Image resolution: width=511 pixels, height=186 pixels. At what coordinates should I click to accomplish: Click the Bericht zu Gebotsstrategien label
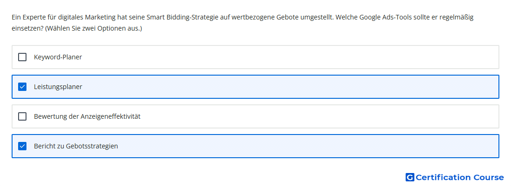[x=76, y=146]
